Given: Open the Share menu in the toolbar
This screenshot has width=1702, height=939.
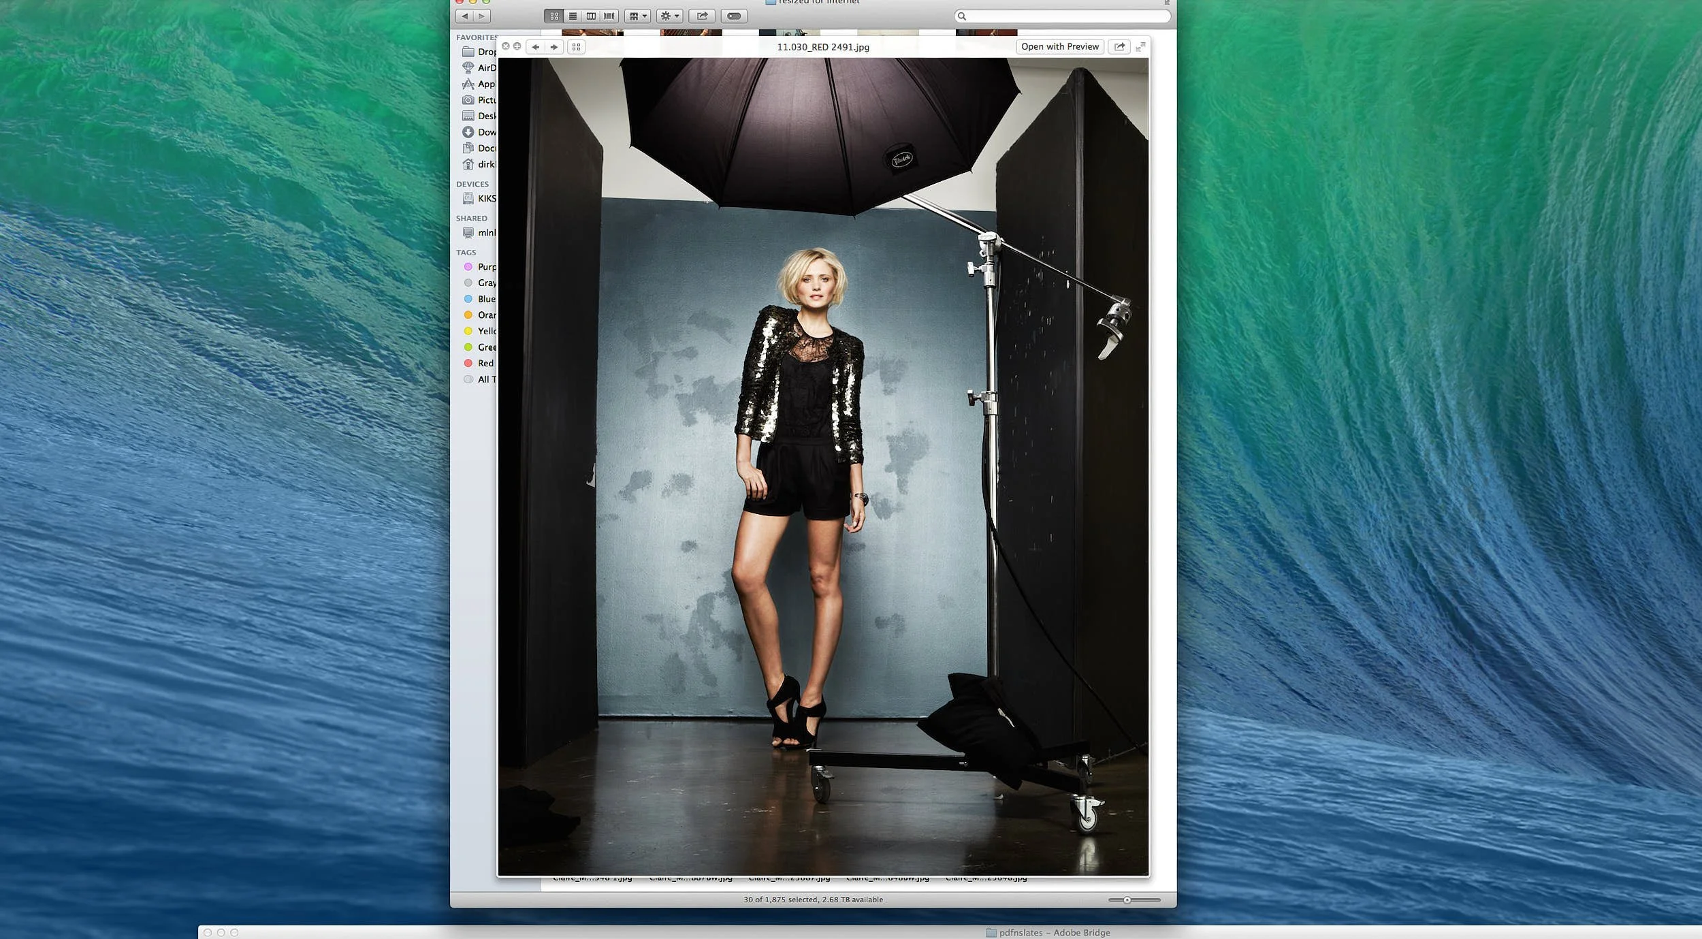Looking at the screenshot, I should click(701, 16).
